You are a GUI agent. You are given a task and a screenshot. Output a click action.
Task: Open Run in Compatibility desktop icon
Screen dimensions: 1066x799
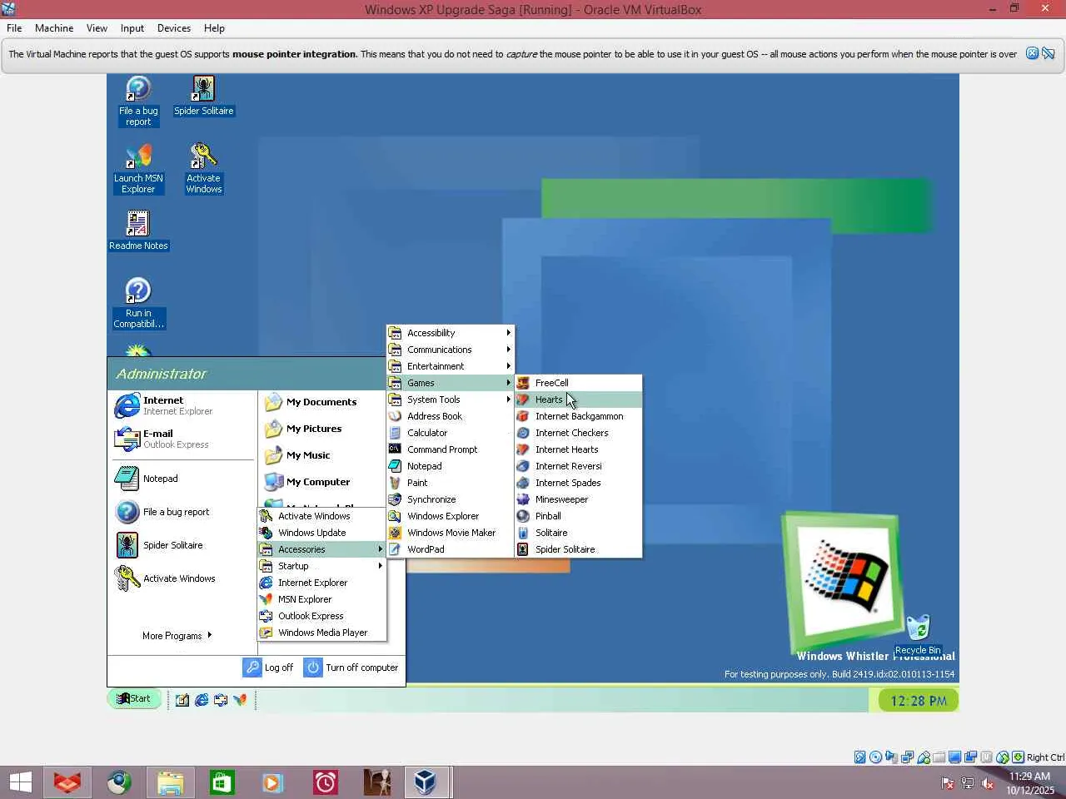pyautogui.click(x=138, y=303)
